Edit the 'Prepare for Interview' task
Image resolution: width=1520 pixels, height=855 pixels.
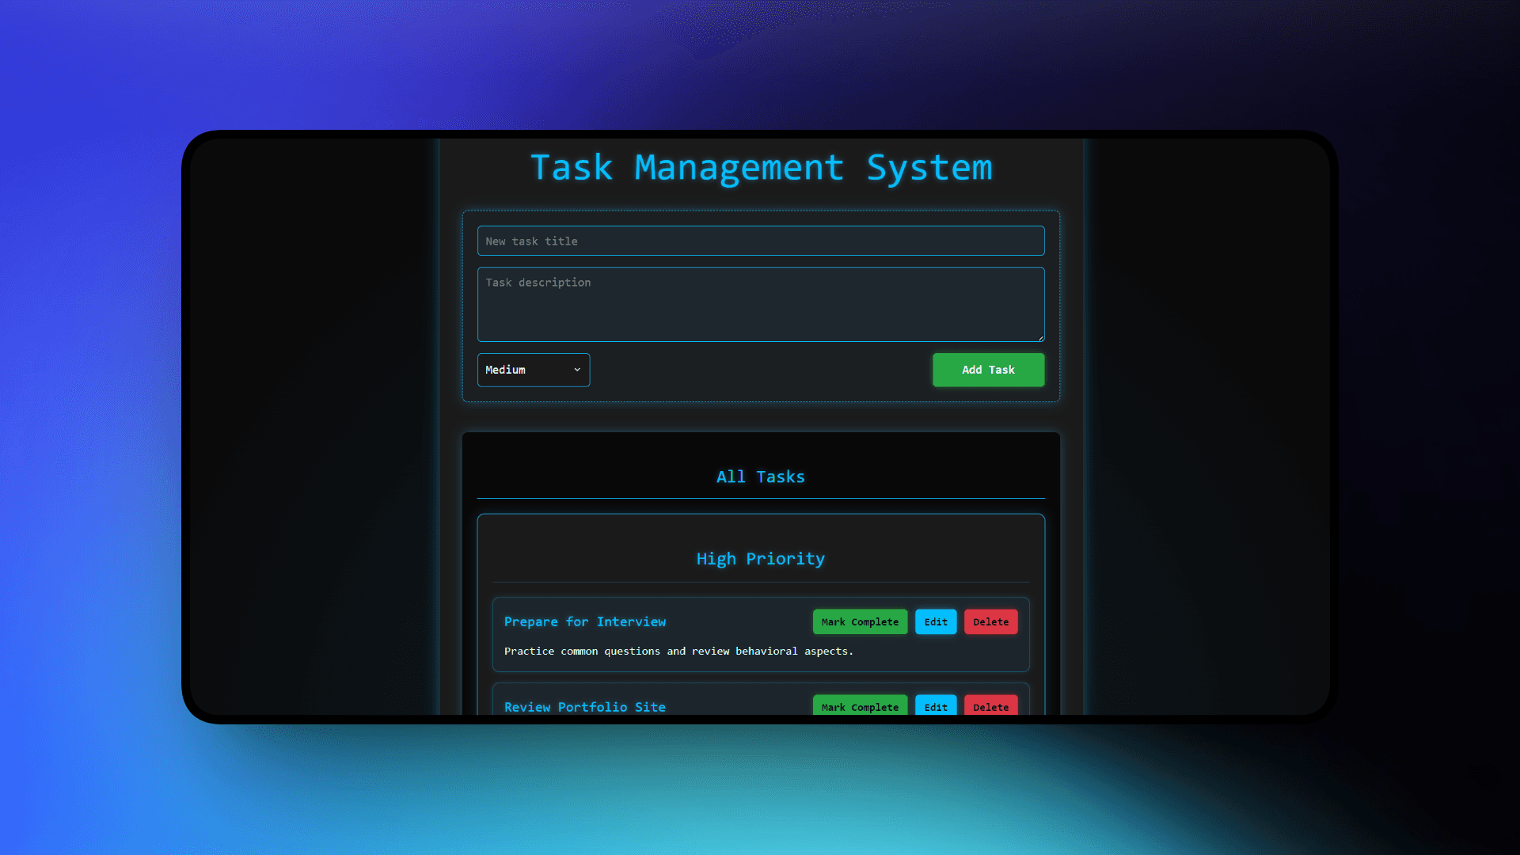(935, 621)
